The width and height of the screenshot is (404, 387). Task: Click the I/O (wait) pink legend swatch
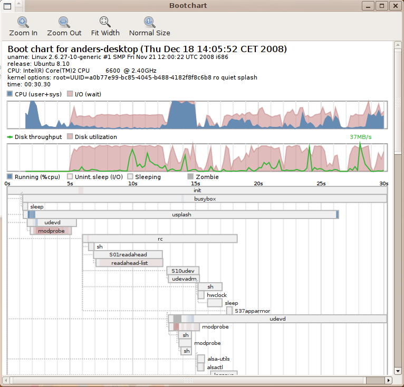click(x=70, y=94)
